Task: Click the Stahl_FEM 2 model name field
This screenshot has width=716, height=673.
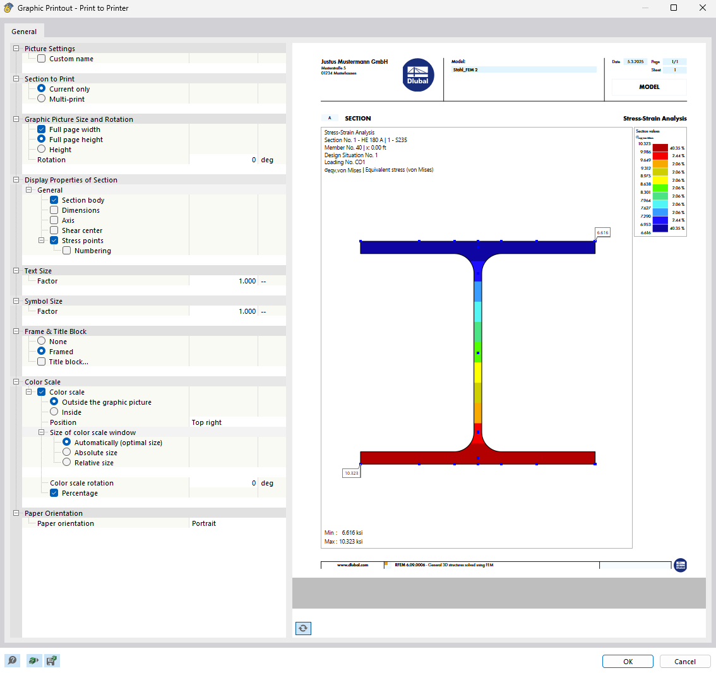Action: (524, 70)
